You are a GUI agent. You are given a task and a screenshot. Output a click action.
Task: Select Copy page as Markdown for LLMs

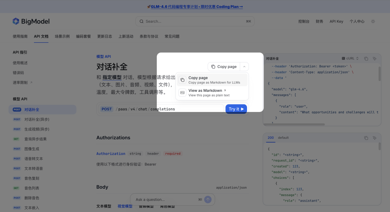[212, 79]
